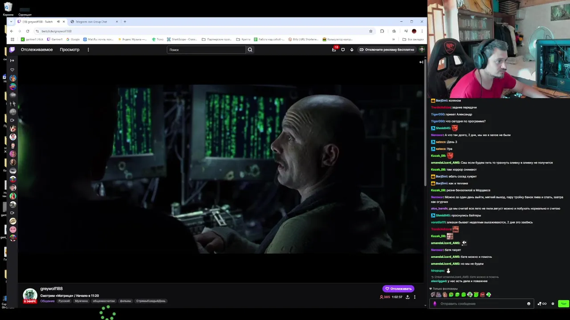Click the Bits diamond icon
This screenshot has height=320, width=570.
[x=352, y=50]
